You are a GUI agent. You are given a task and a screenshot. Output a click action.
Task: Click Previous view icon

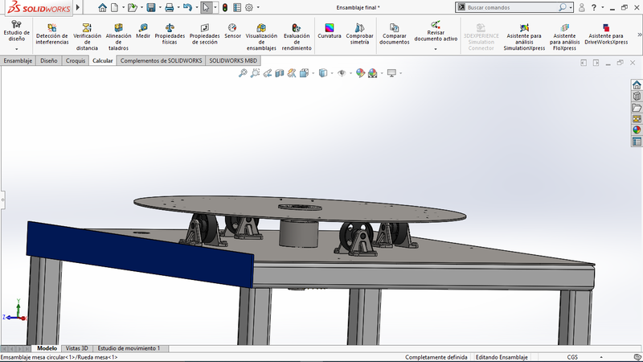pyautogui.click(x=268, y=73)
